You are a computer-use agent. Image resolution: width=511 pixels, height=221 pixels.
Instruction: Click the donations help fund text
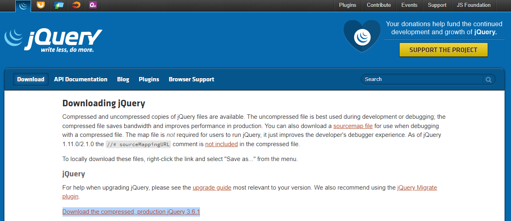coord(444,28)
